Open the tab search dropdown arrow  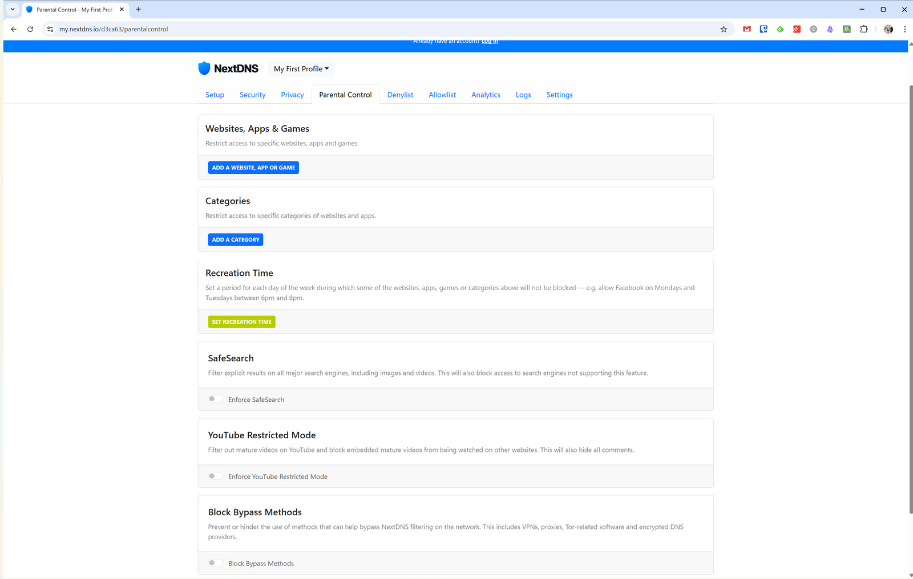(x=13, y=9)
